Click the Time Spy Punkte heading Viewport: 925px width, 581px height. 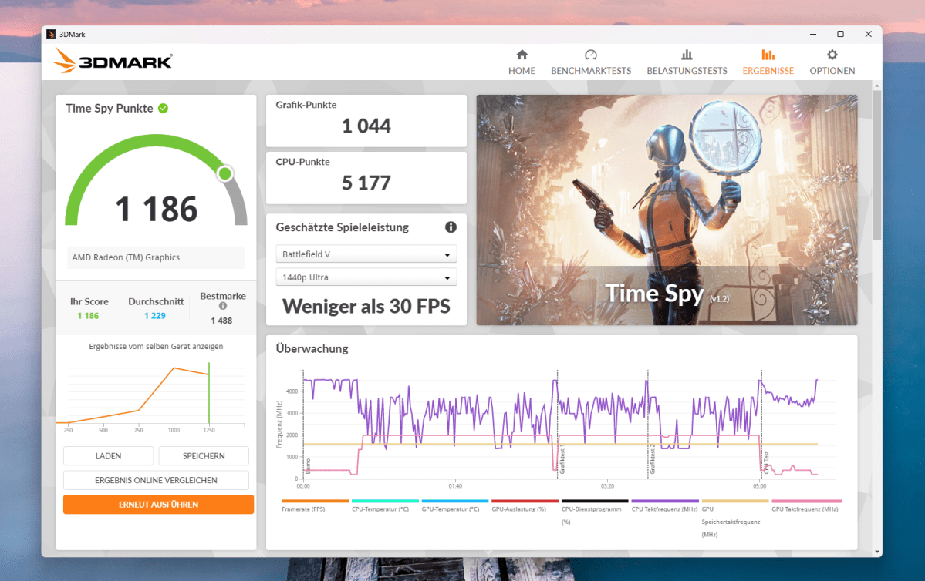tap(109, 109)
